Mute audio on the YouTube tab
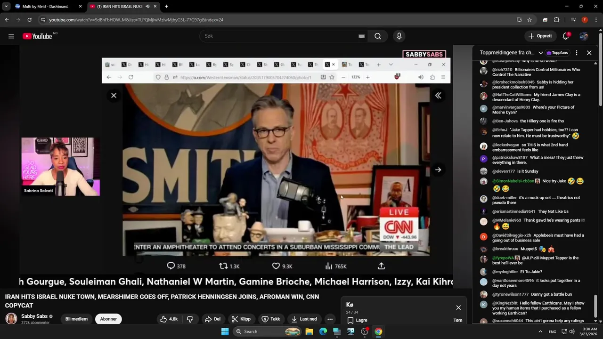This screenshot has width=603, height=339. (148, 7)
